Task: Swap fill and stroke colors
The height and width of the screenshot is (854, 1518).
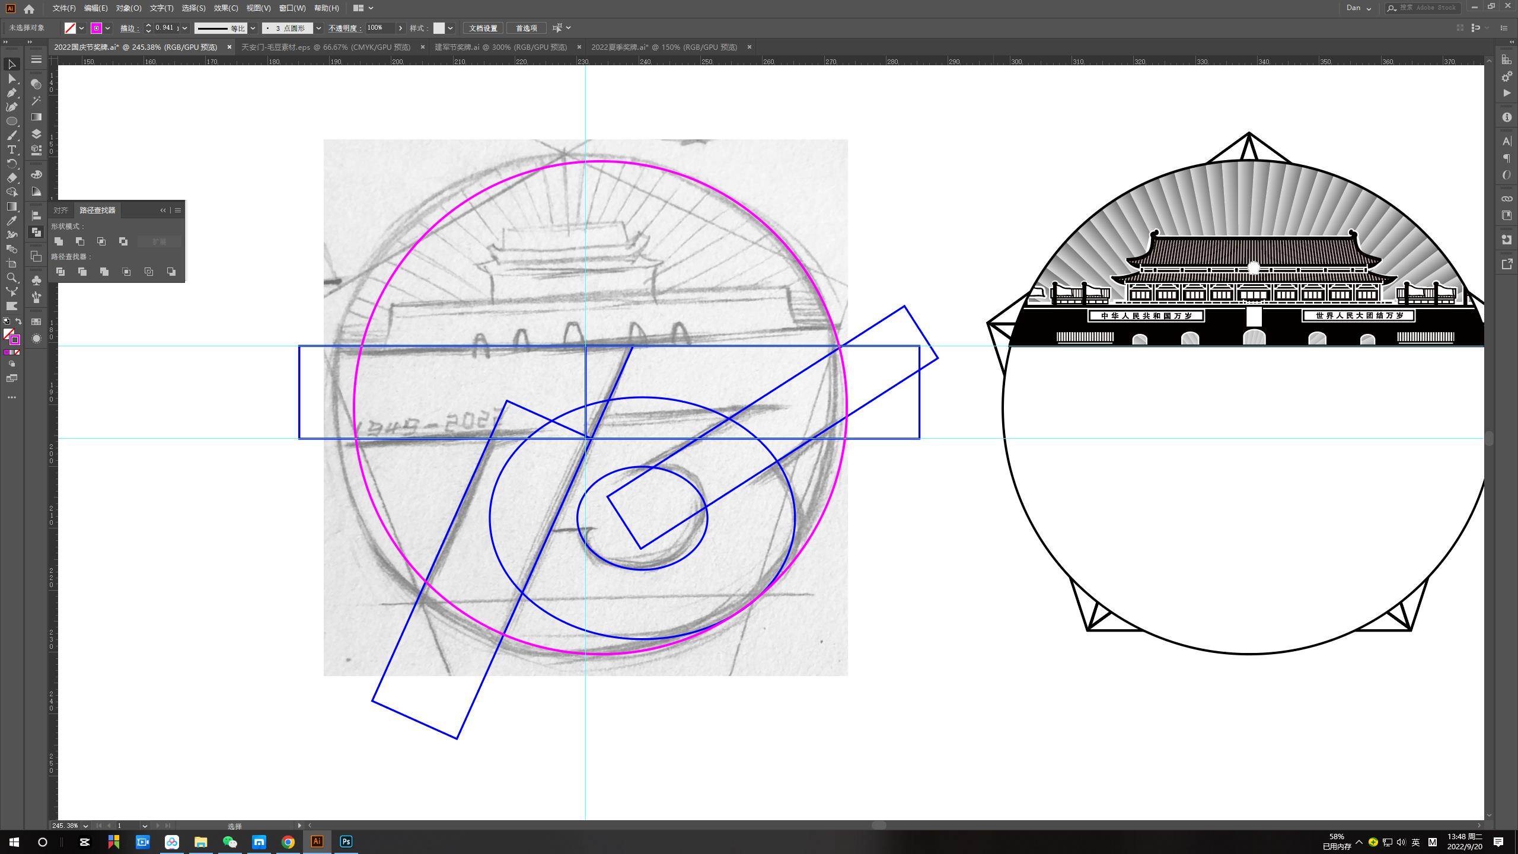Action: point(19,321)
